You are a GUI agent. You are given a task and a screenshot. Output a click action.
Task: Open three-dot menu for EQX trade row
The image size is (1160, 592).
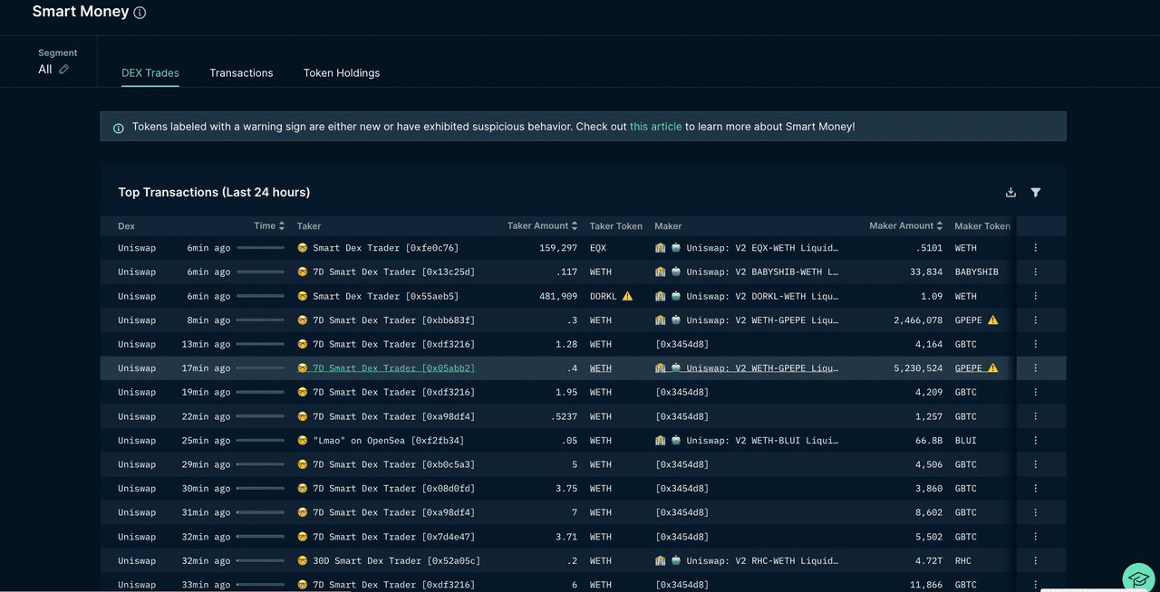coord(1036,248)
